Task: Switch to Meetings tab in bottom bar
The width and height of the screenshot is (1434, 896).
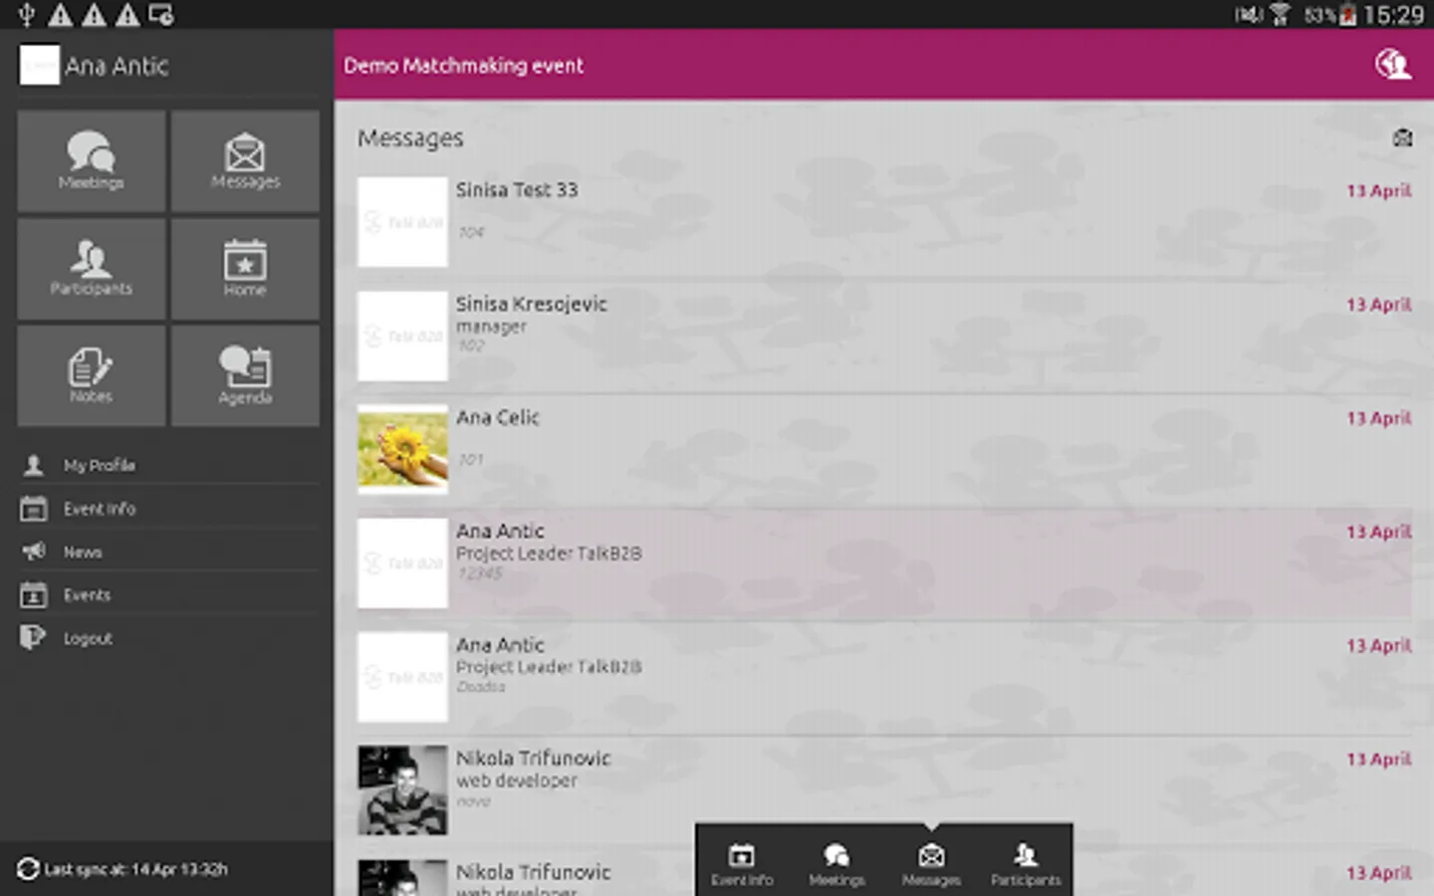Action: [x=836, y=864]
